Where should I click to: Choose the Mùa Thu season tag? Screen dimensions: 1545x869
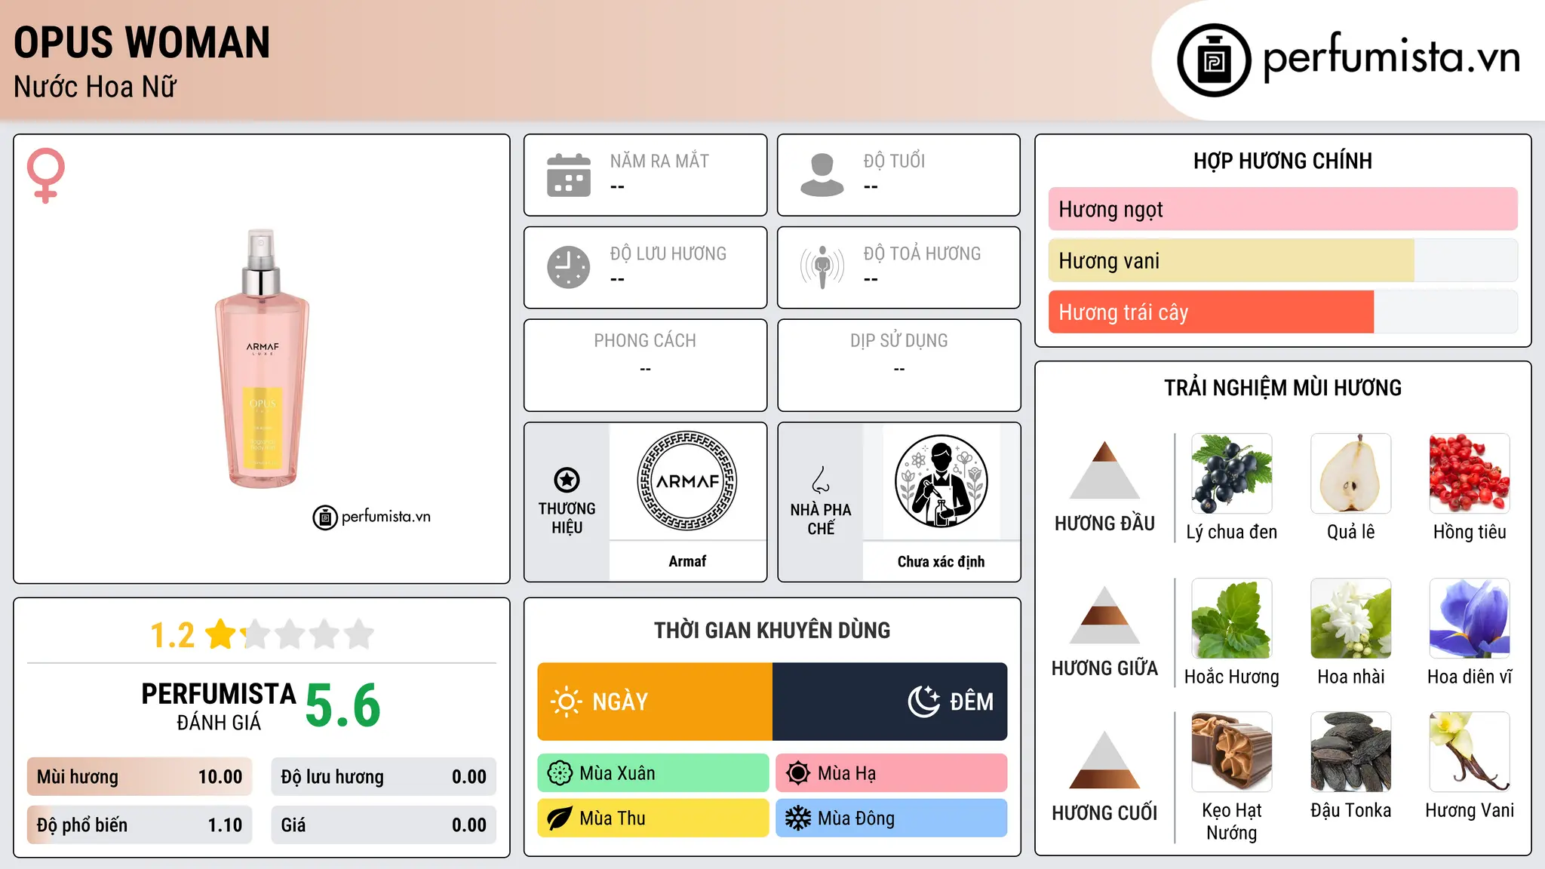(x=653, y=818)
